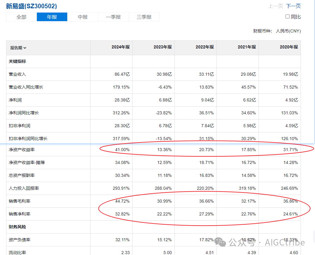Switch to the 全部 tab

click(21, 17)
